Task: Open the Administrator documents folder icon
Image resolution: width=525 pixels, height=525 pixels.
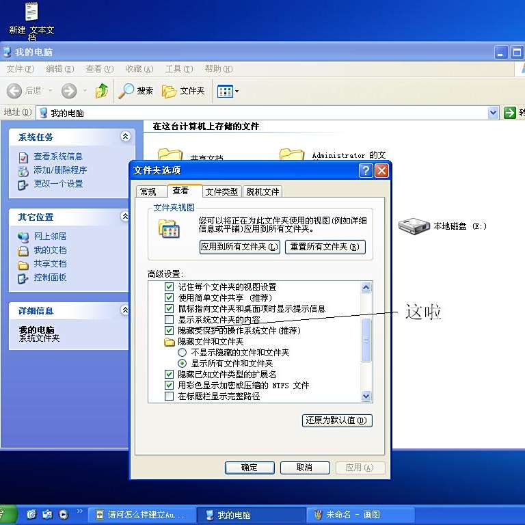Action: 292,154
